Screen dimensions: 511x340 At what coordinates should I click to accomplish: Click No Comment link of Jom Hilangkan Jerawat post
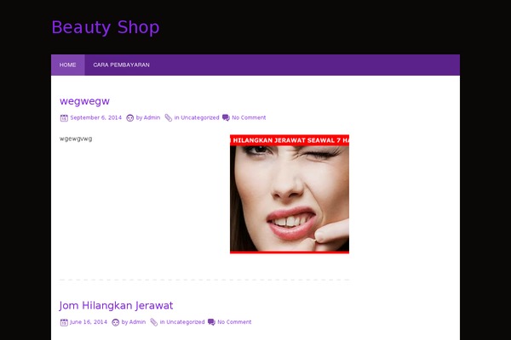point(234,322)
